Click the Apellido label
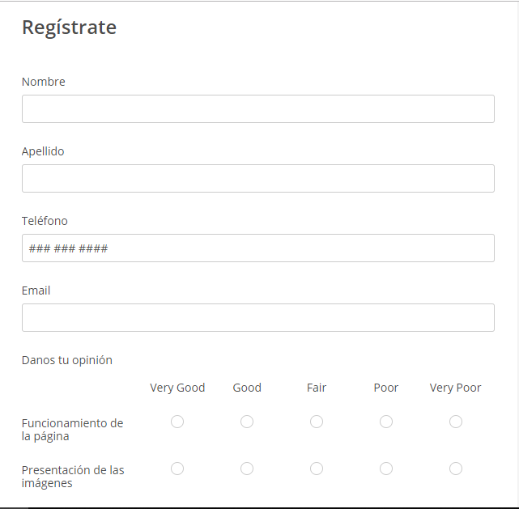This screenshot has width=519, height=509. pos(43,151)
